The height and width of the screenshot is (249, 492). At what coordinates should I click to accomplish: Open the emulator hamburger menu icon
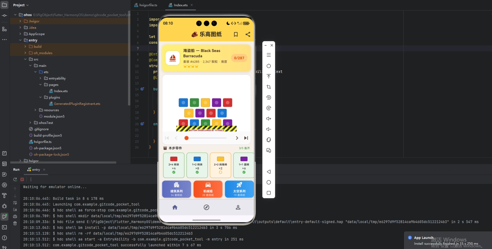pos(269,55)
